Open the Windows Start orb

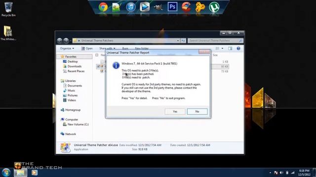tap(6, 173)
